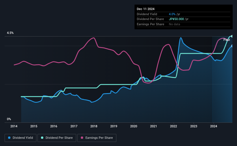Click the 2019 x-axis label
The image size is (237, 146).
coord(114,126)
